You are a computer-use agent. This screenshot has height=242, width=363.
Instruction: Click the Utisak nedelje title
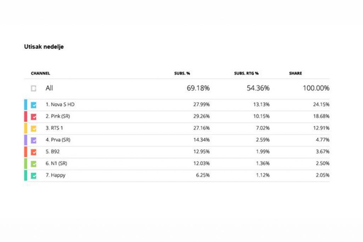pos(44,47)
